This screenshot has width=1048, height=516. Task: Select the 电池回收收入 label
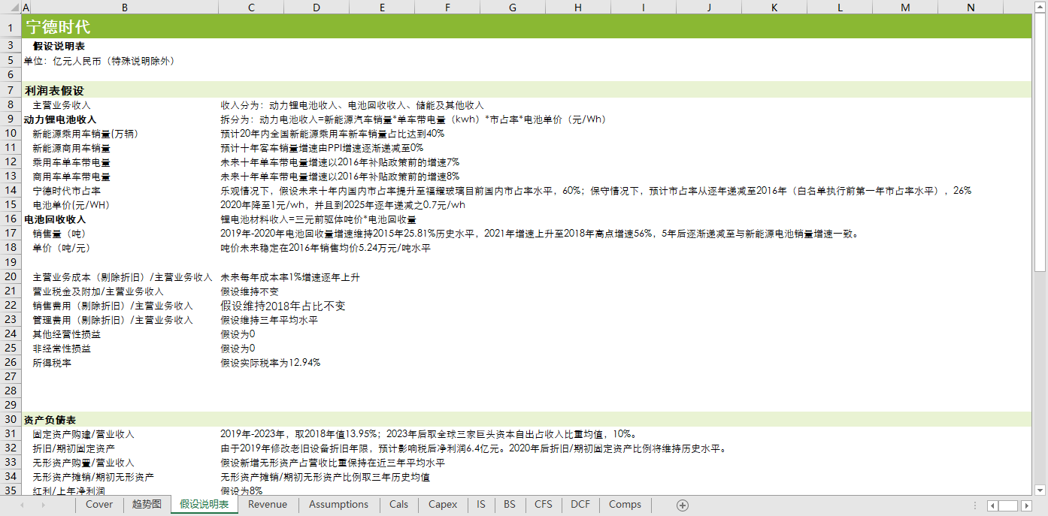pyautogui.click(x=55, y=219)
